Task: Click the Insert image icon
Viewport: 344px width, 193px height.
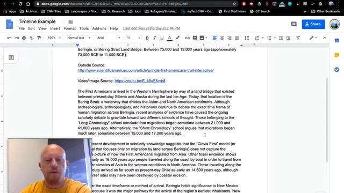Action: click(x=202, y=38)
